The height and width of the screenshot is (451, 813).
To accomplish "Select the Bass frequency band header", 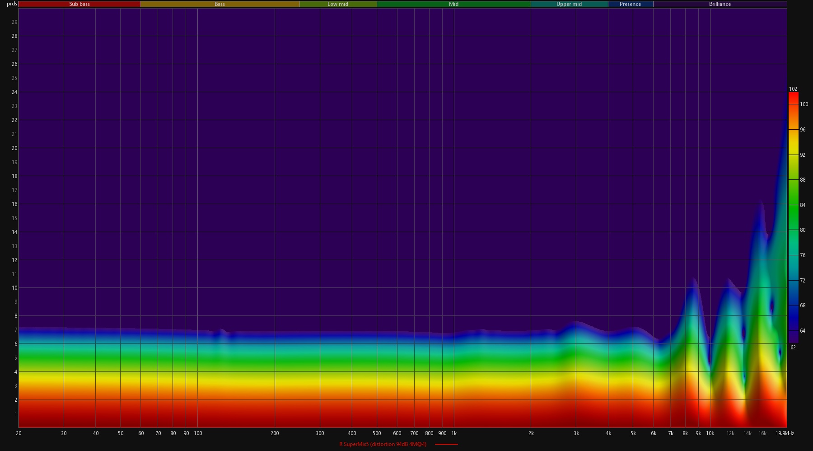I will (220, 4).
